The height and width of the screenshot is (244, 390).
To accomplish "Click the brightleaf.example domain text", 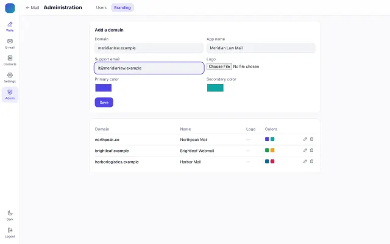I will [112, 151].
